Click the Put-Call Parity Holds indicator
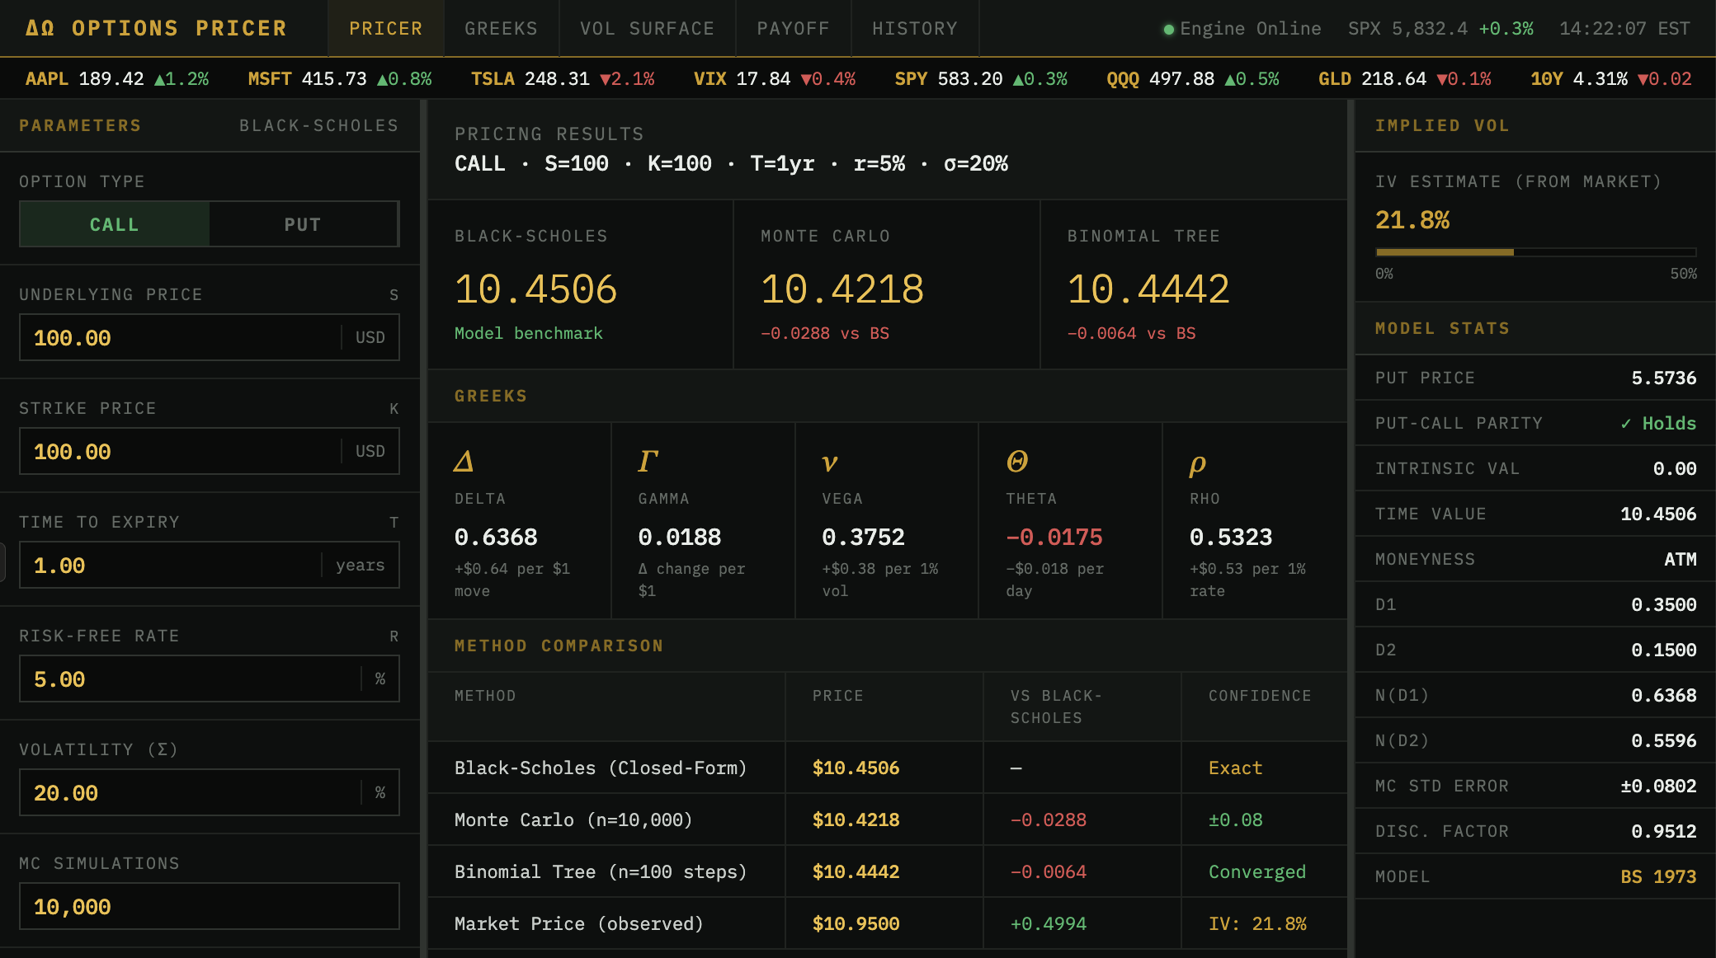Image resolution: width=1716 pixels, height=958 pixels. tap(1658, 423)
